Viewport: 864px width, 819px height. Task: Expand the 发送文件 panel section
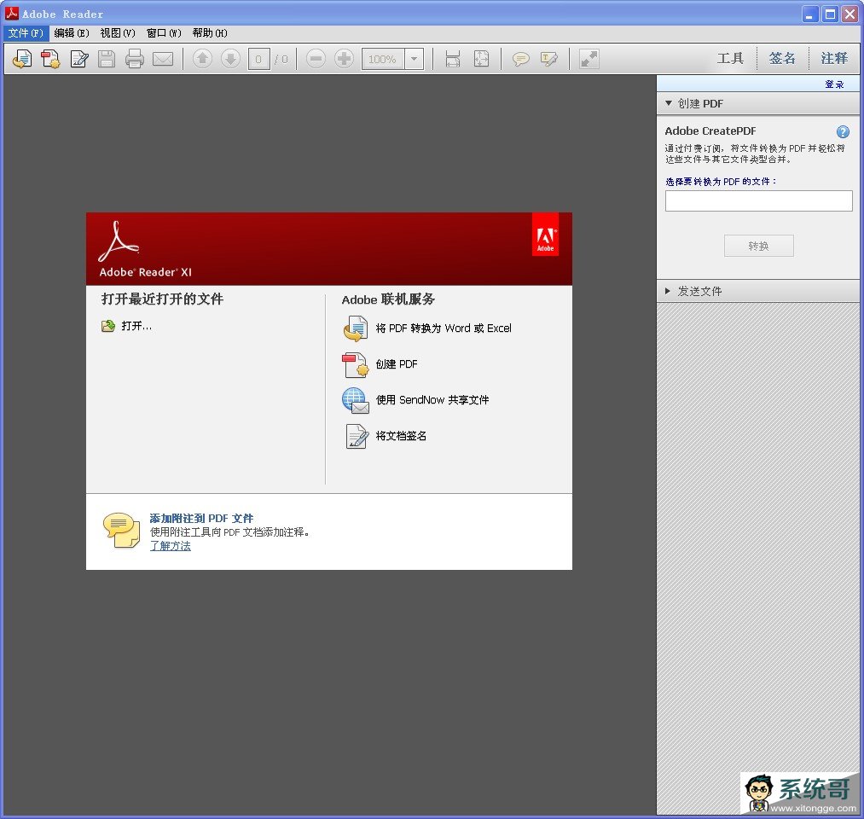pos(757,291)
